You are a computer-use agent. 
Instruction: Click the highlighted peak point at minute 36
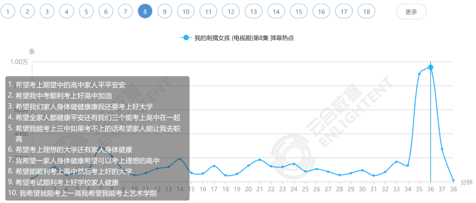pos(431,67)
